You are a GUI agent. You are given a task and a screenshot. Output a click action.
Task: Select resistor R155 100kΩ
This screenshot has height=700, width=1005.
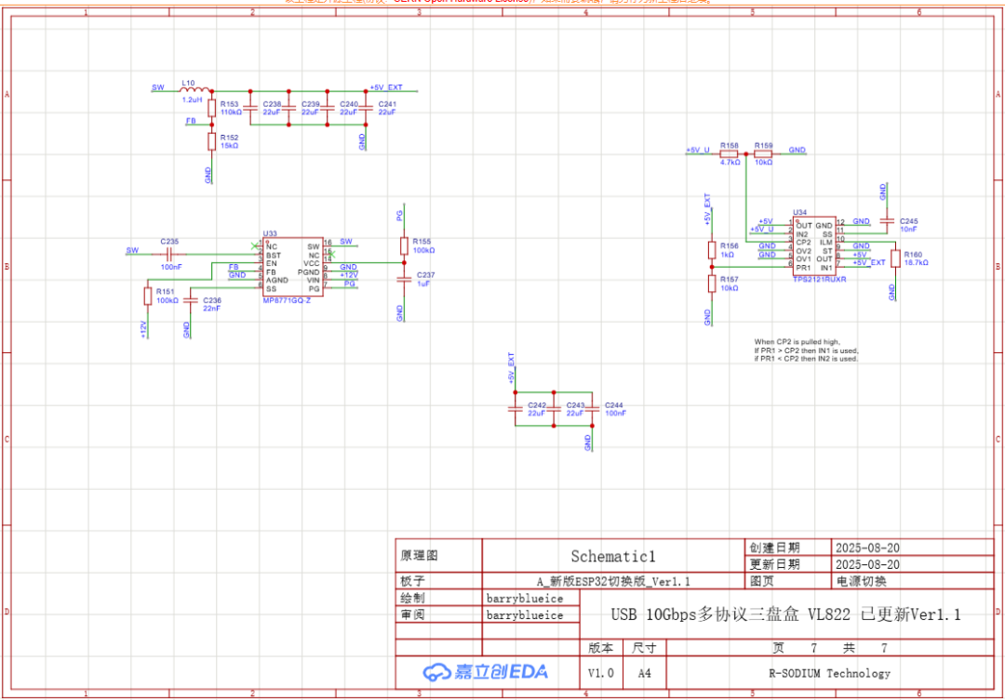404,246
